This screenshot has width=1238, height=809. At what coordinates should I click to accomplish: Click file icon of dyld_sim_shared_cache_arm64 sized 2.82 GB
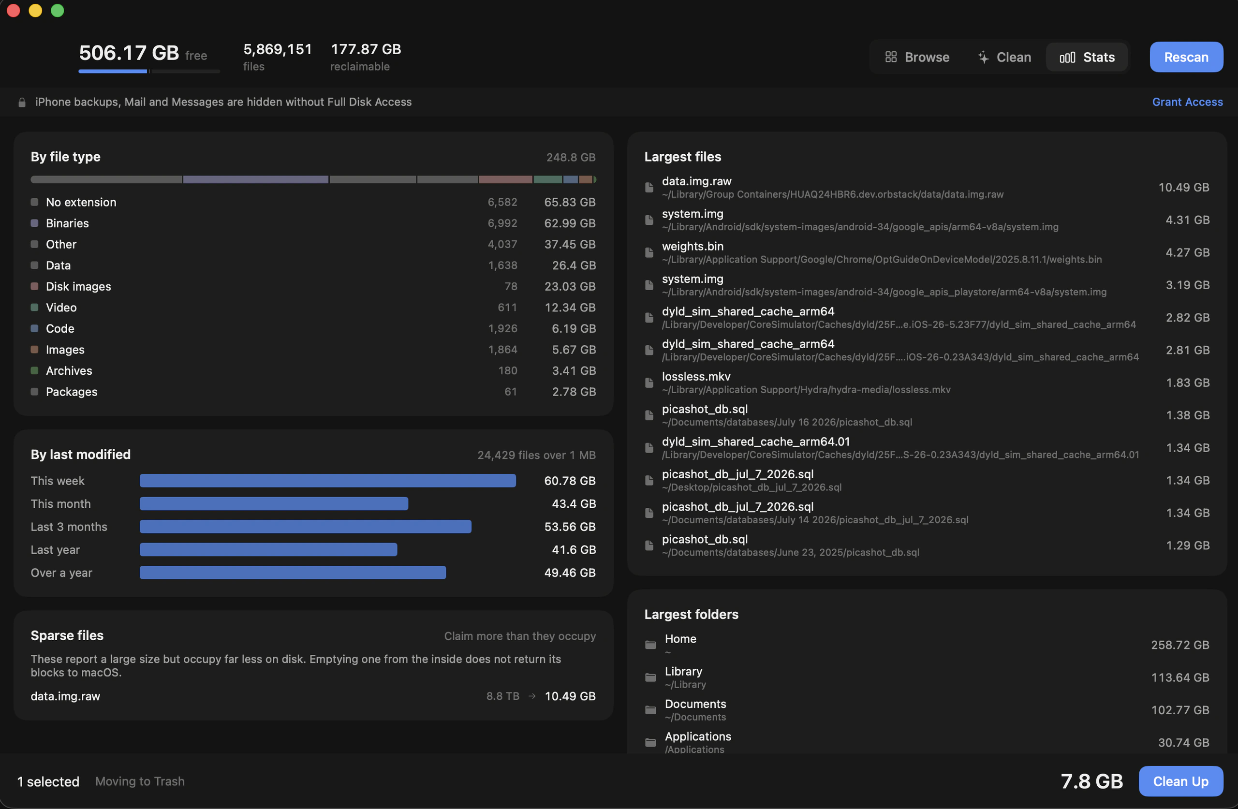(649, 317)
